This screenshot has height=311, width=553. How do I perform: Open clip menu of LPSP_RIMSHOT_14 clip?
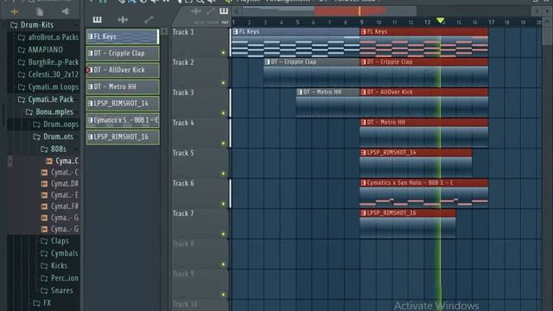[363, 153]
